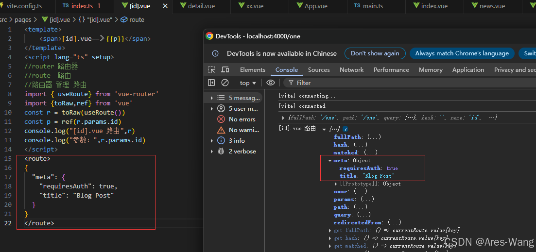Click the requiresAuth: true property
This screenshot has height=252, width=536.
coord(368,168)
